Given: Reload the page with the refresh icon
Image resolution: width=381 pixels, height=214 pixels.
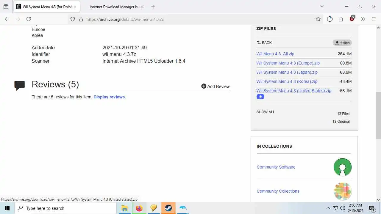Looking at the screenshot, I should [29, 19].
